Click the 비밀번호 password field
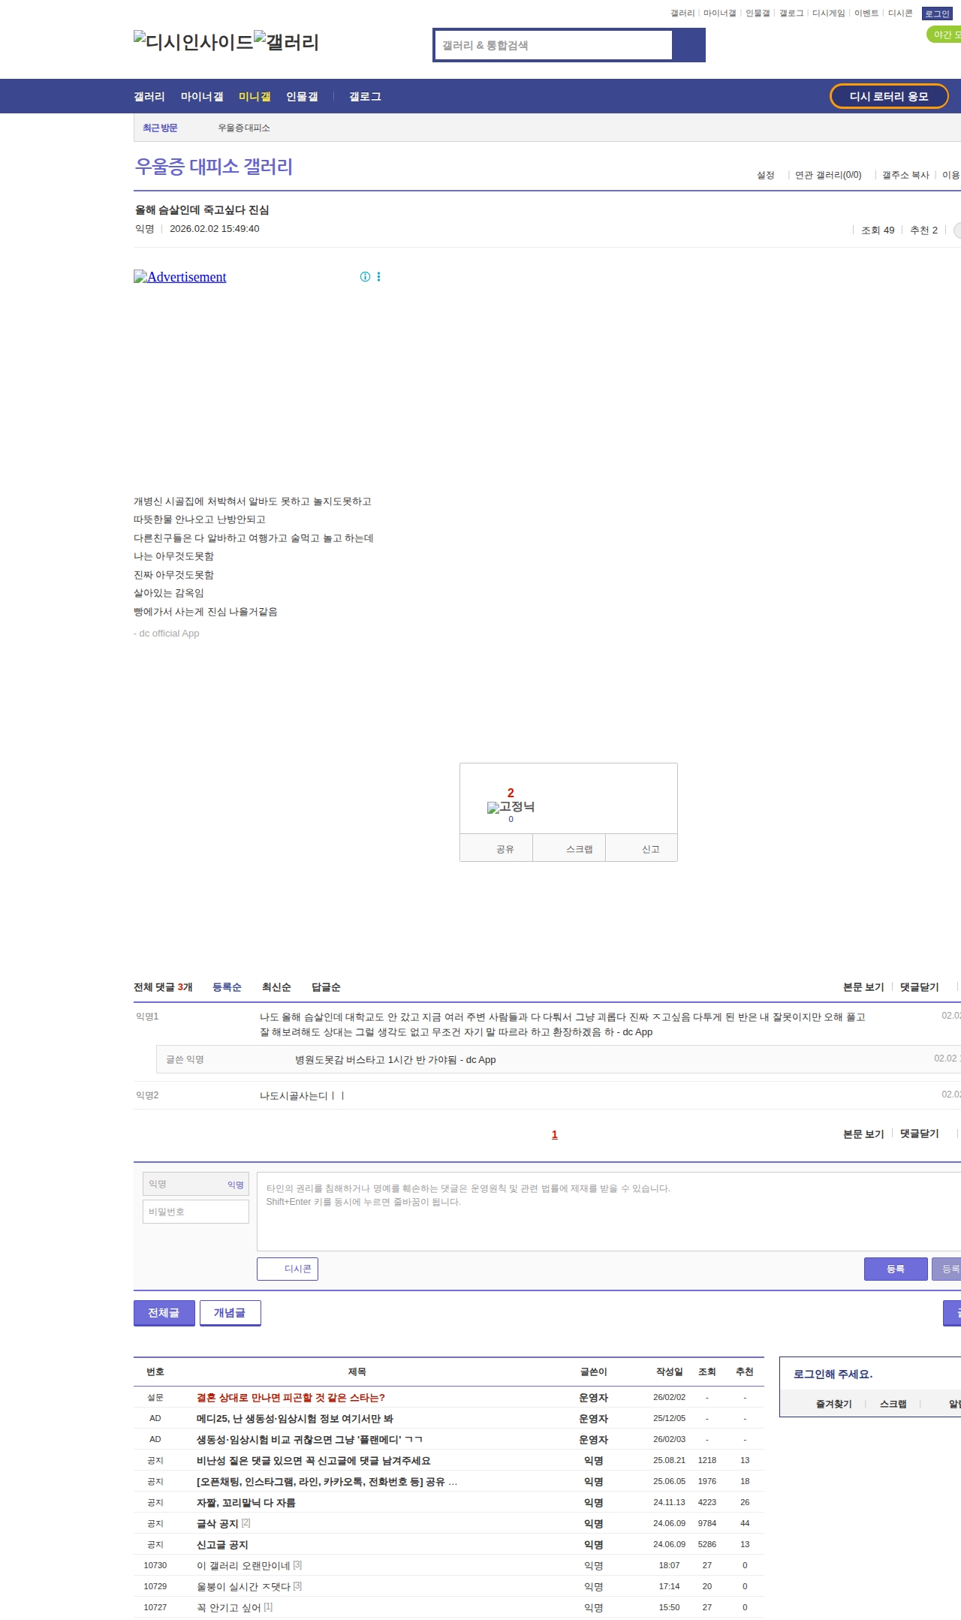The image size is (961, 1620). [x=195, y=1212]
